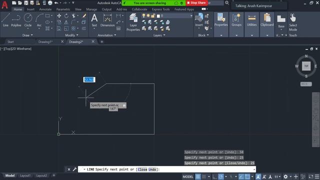
Task: Toggle the layer on/off lightbulb icon
Action: pos(143,15)
